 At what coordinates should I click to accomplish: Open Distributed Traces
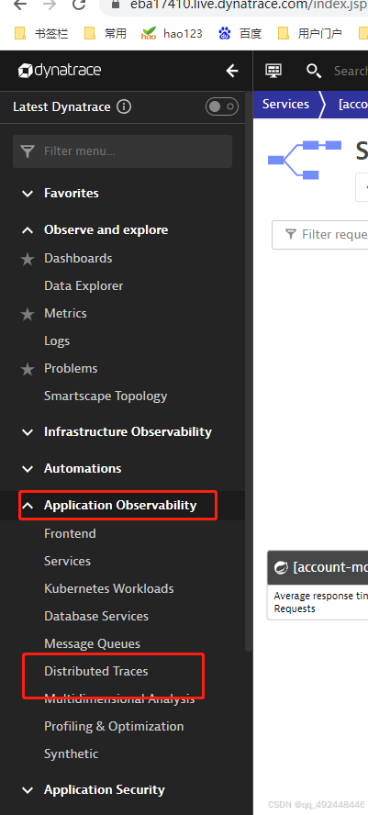pos(96,672)
